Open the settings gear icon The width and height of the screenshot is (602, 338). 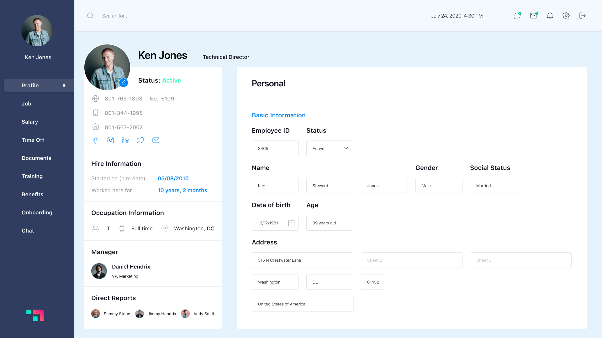pyautogui.click(x=566, y=16)
